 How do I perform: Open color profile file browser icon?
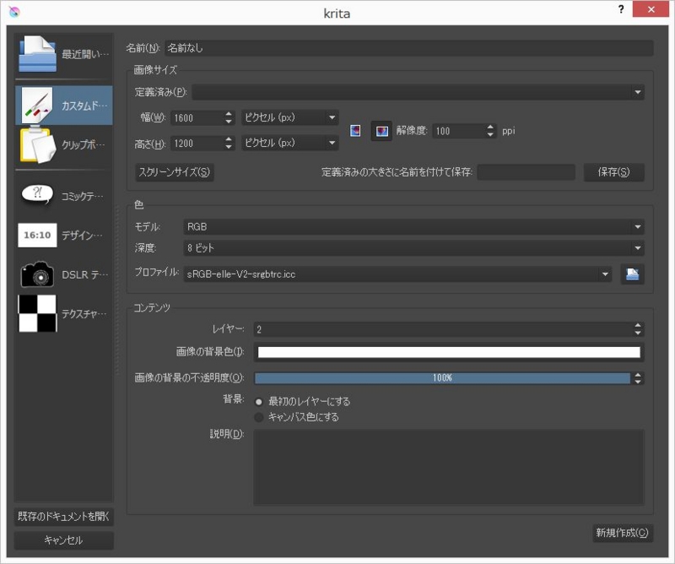coord(632,274)
